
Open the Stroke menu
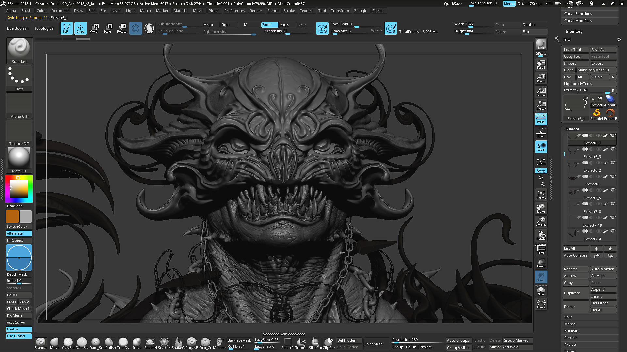pos(289,11)
